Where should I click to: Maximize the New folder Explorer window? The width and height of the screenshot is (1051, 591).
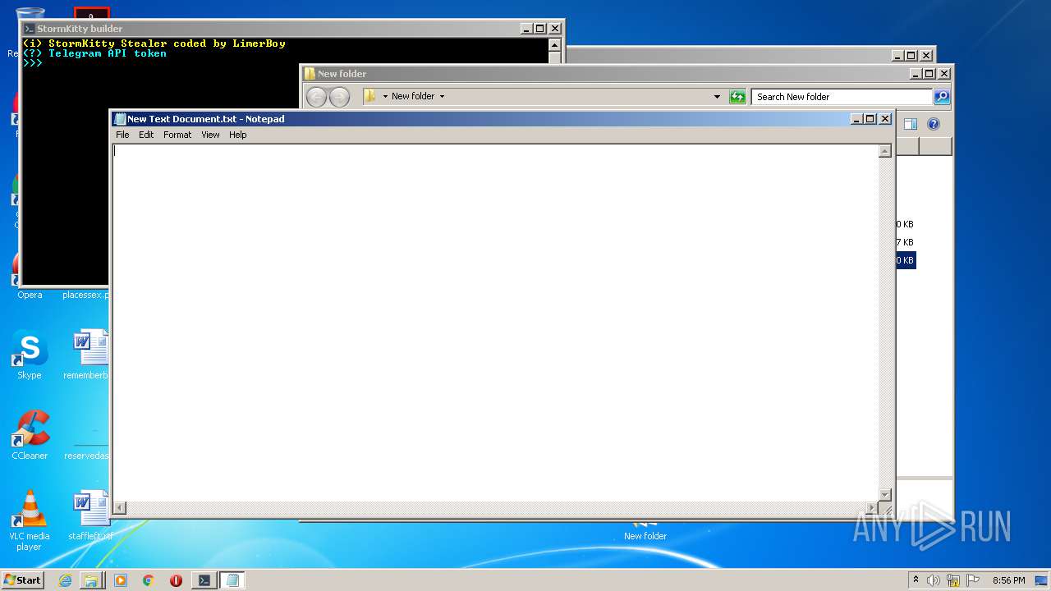[929, 74]
